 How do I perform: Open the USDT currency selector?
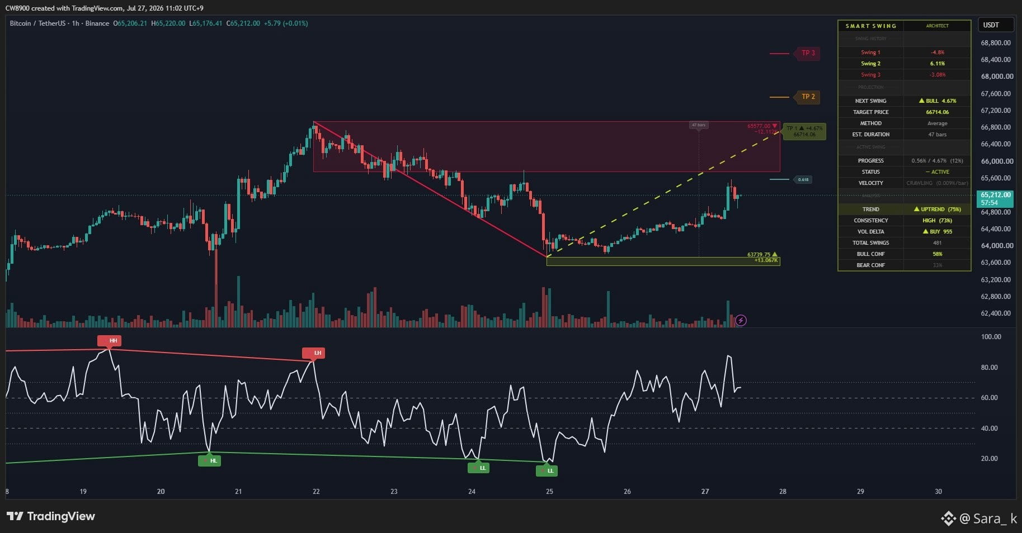(x=996, y=25)
